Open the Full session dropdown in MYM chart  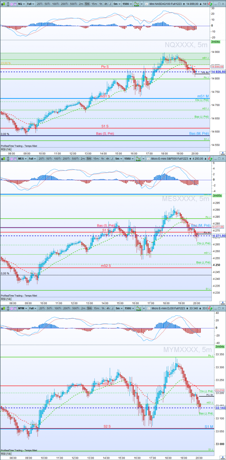tap(33, 308)
